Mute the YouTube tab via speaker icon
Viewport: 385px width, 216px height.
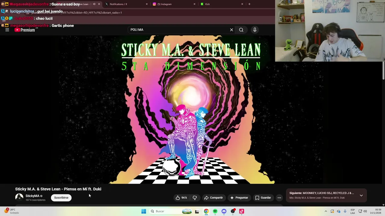(94, 4)
